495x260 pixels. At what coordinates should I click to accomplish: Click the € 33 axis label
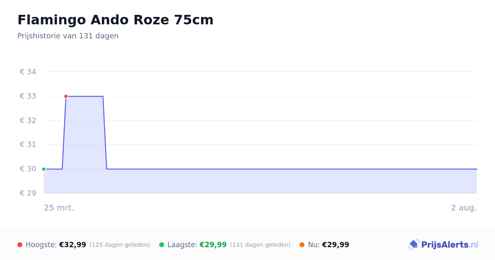28,96
